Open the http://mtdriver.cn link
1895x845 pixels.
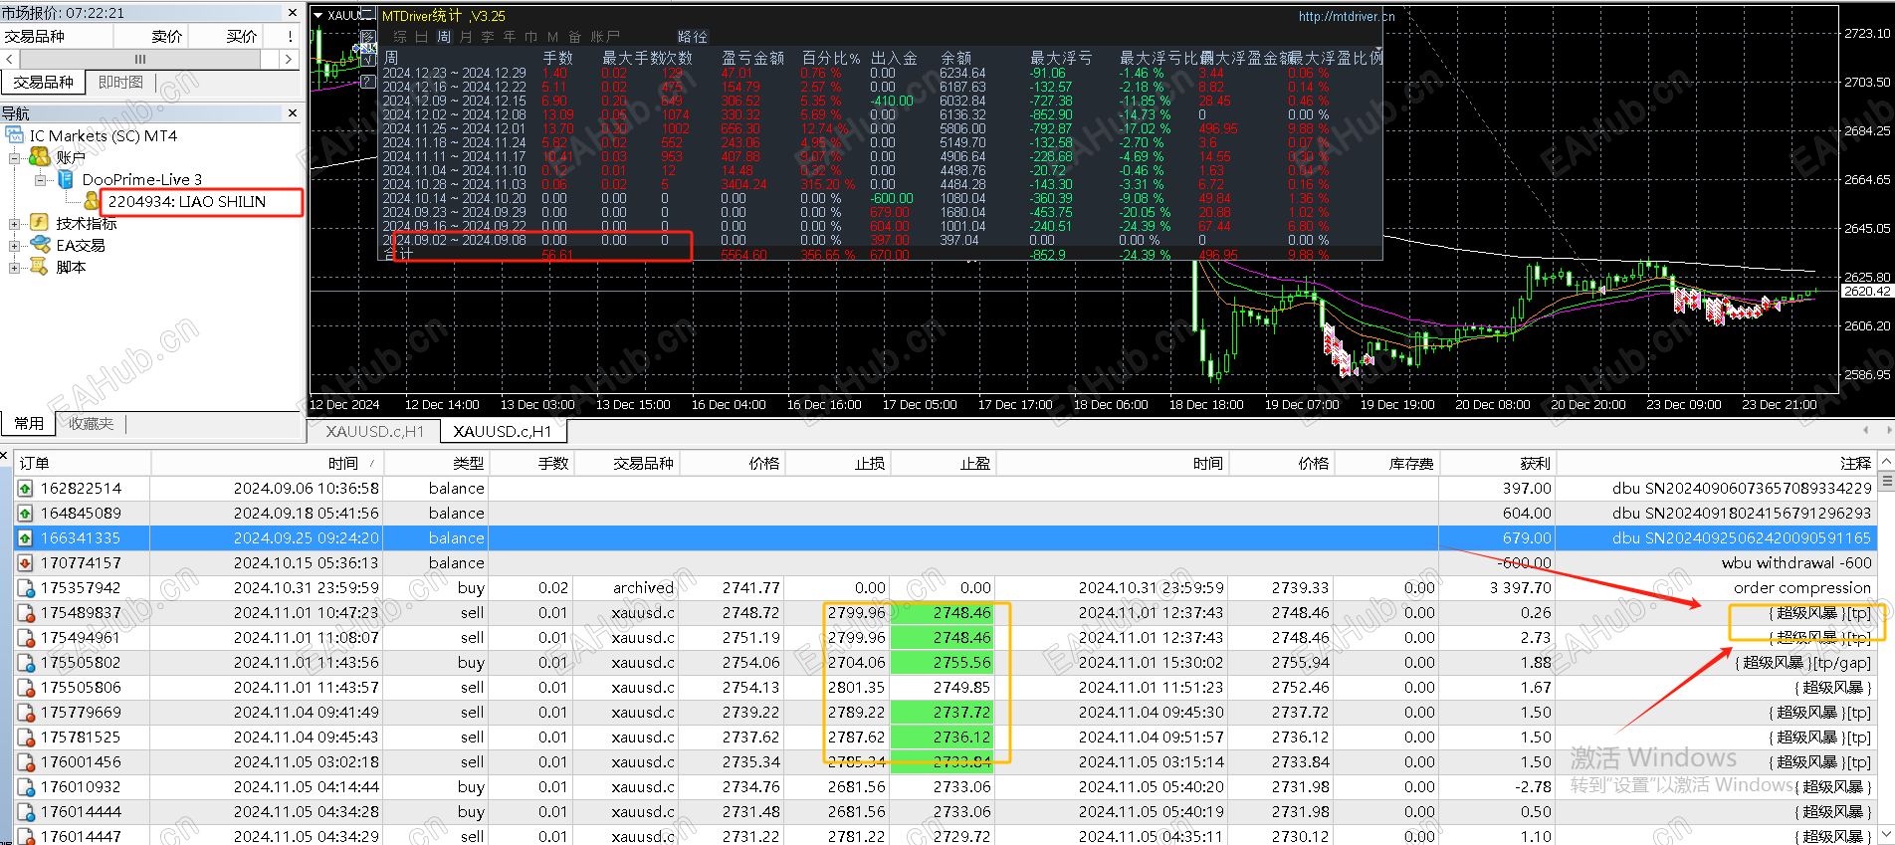1347,16
